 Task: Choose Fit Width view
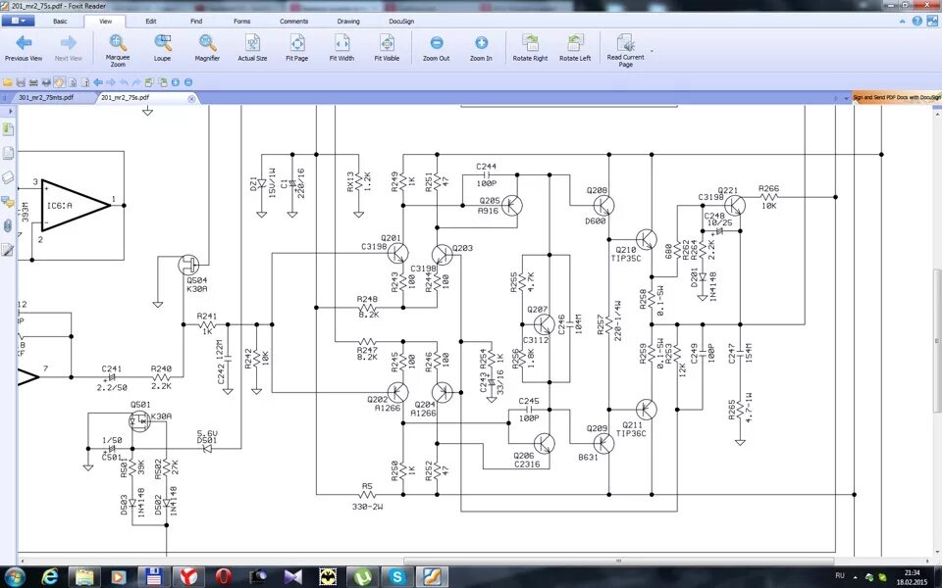click(x=341, y=48)
